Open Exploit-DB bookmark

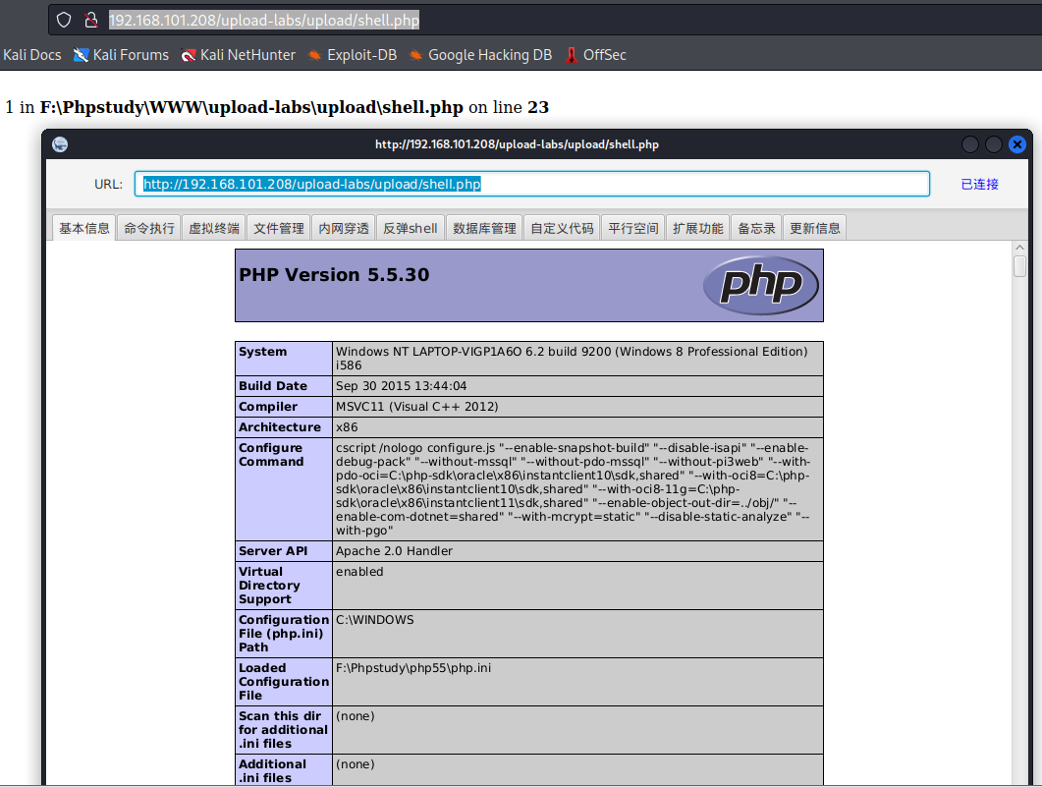(x=353, y=55)
